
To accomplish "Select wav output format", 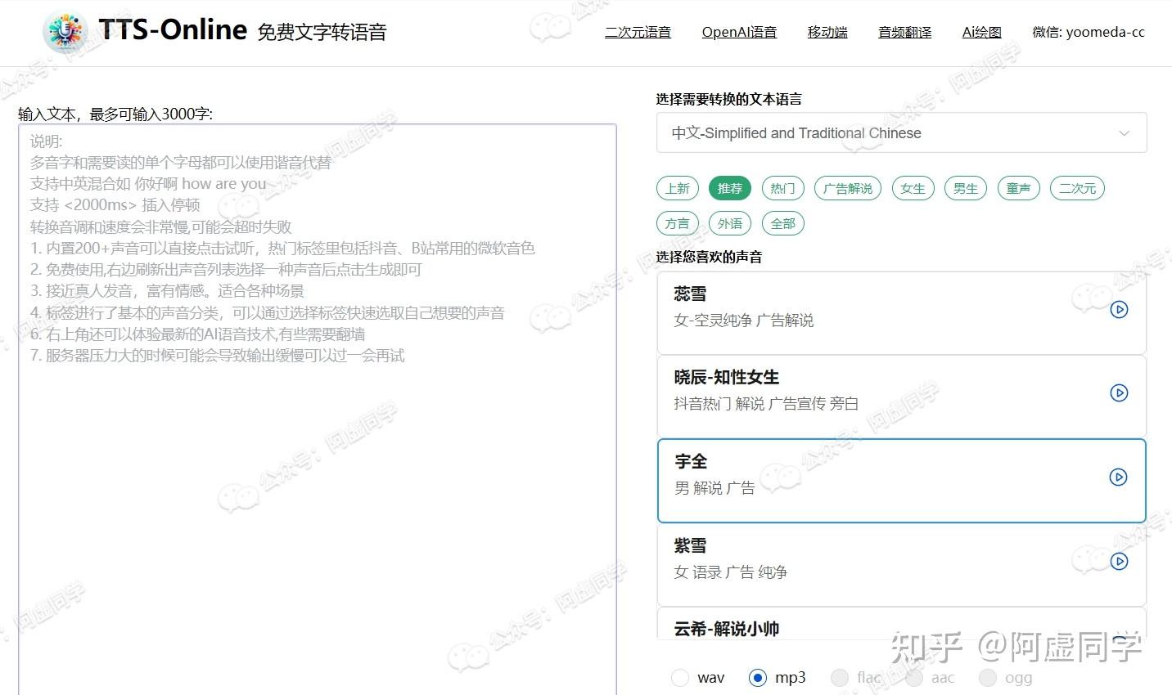I will (680, 677).
